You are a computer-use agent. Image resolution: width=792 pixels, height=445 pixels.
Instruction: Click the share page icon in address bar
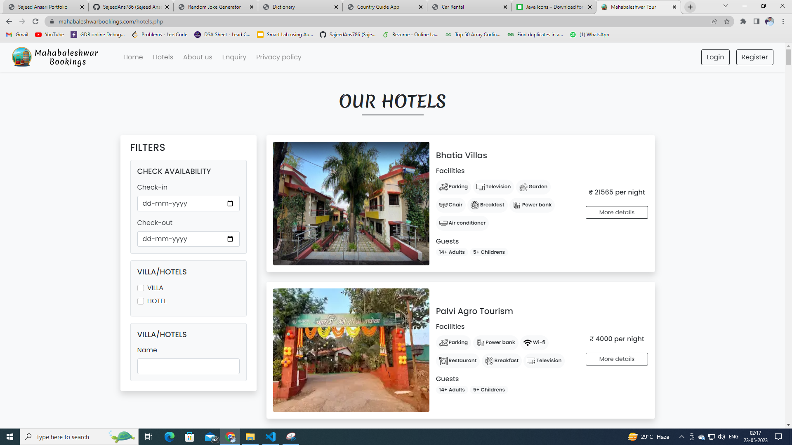point(714,21)
